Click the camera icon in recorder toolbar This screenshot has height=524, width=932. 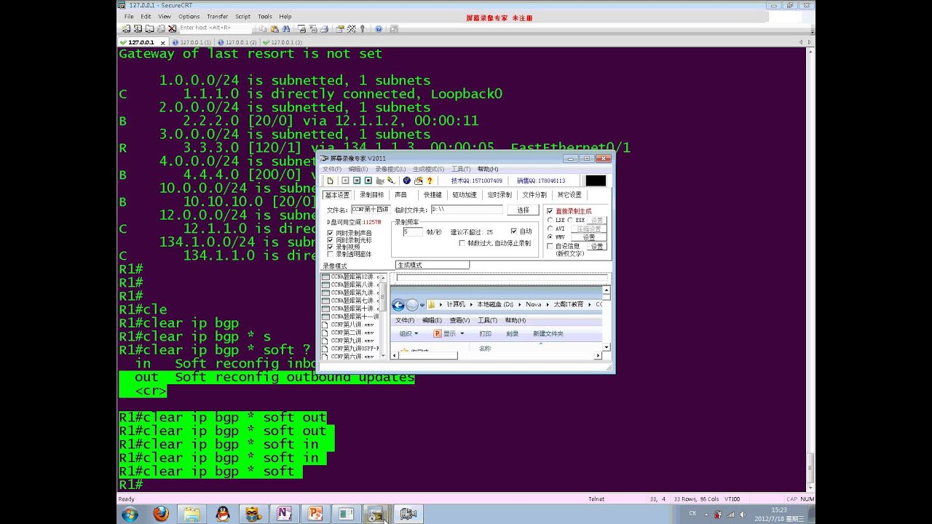click(380, 180)
